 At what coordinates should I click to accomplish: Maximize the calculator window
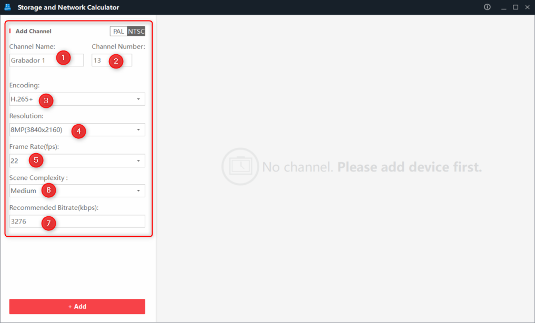(516, 7)
